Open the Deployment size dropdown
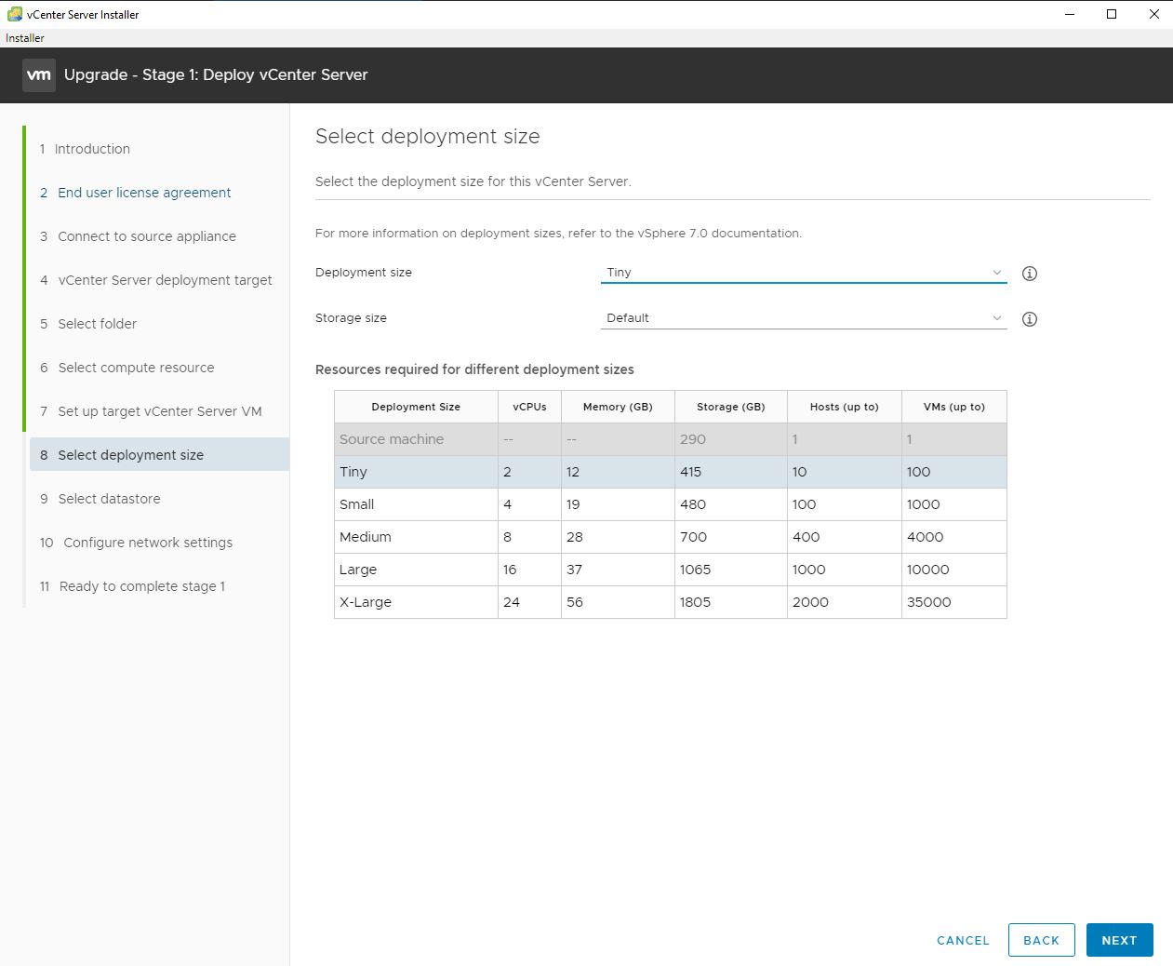 [x=804, y=273]
